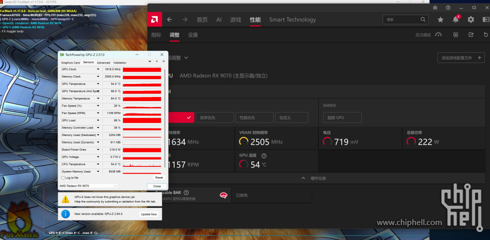Image resolution: width=490 pixels, height=240 pixels.
Task: Click the GPU-Z warning triangle icon
Action: point(66,199)
